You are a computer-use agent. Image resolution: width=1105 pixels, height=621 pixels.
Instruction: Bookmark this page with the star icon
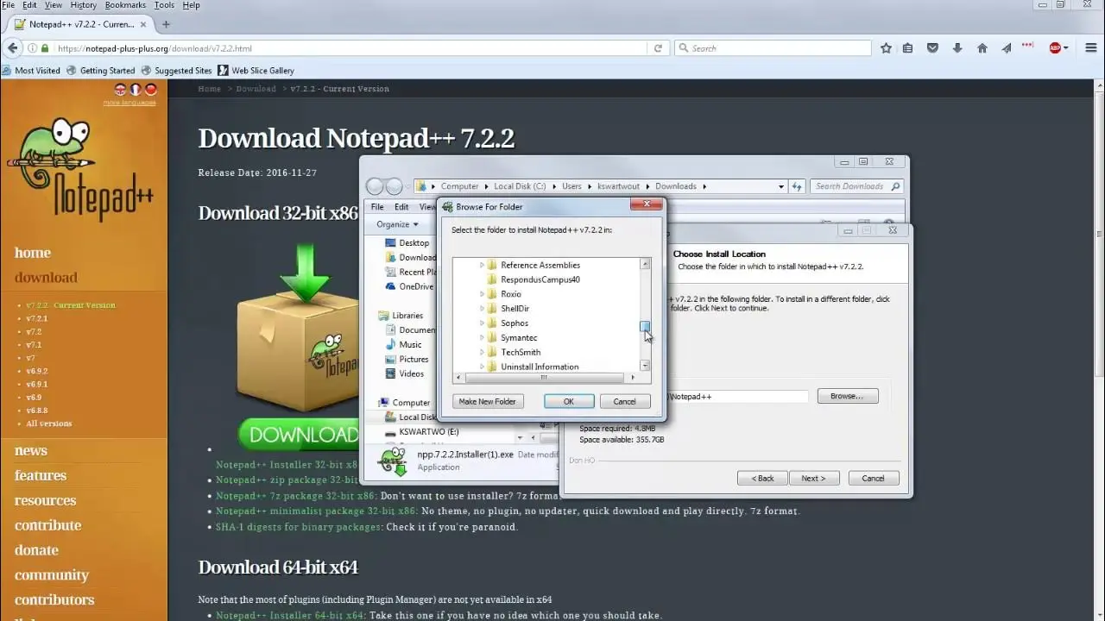point(886,48)
